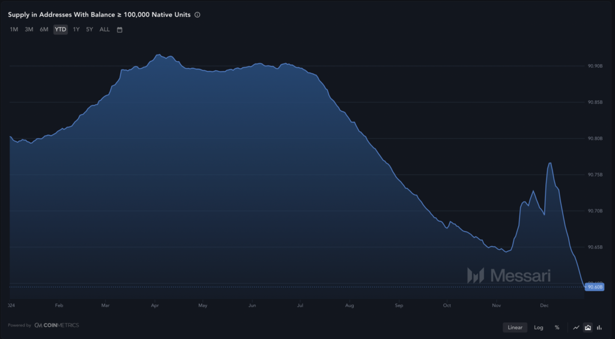This screenshot has width=615, height=339.
Task: Switch to the 1Y time range
Action: click(76, 29)
